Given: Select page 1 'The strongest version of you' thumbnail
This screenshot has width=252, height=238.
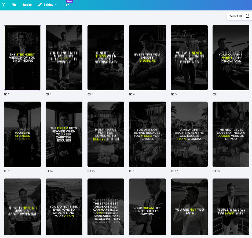Looking at the screenshot, I should click(x=23, y=58).
